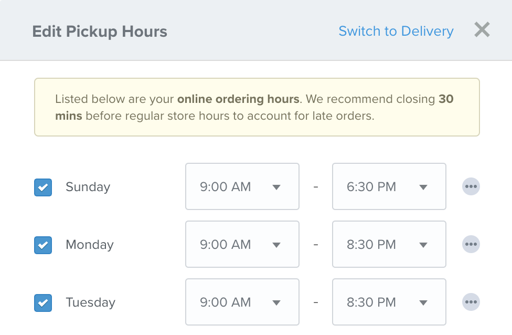Click the yellow online ordering hours notice

(257, 107)
